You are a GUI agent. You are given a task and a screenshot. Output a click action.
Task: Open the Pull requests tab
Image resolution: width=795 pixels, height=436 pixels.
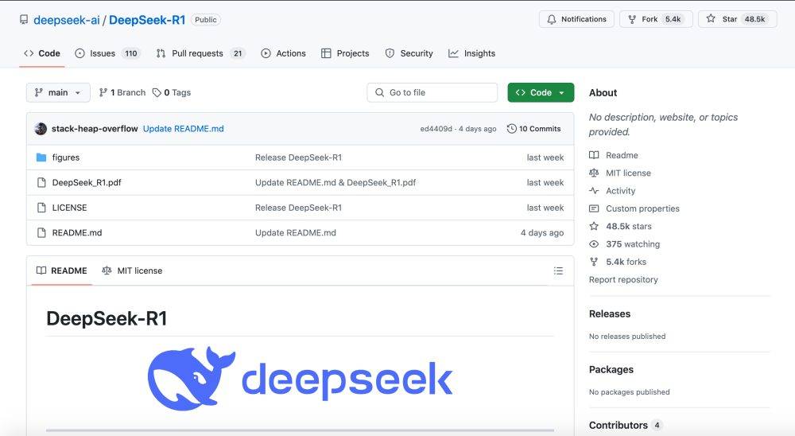point(200,53)
